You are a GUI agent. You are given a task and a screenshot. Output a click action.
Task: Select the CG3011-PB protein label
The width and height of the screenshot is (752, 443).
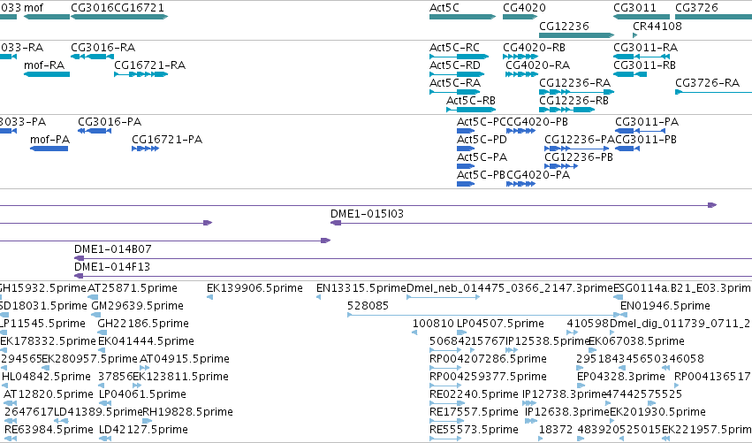click(x=646, y=140)
